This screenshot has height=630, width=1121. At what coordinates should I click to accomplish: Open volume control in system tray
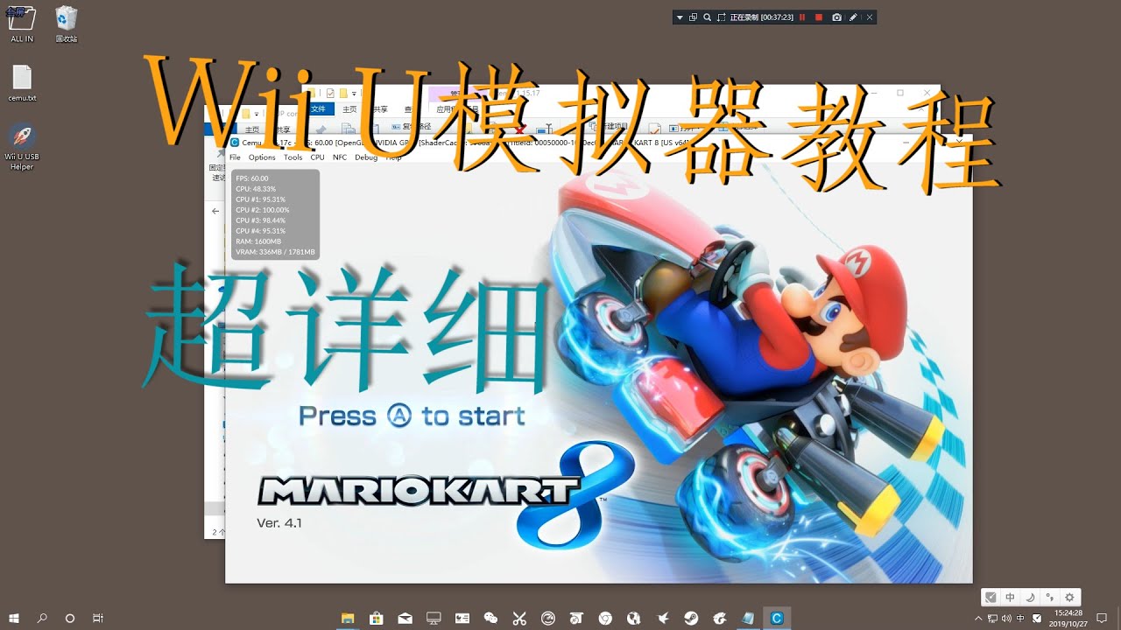click(1006, 618)
